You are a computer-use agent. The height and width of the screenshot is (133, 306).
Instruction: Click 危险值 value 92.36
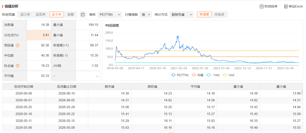45,45
